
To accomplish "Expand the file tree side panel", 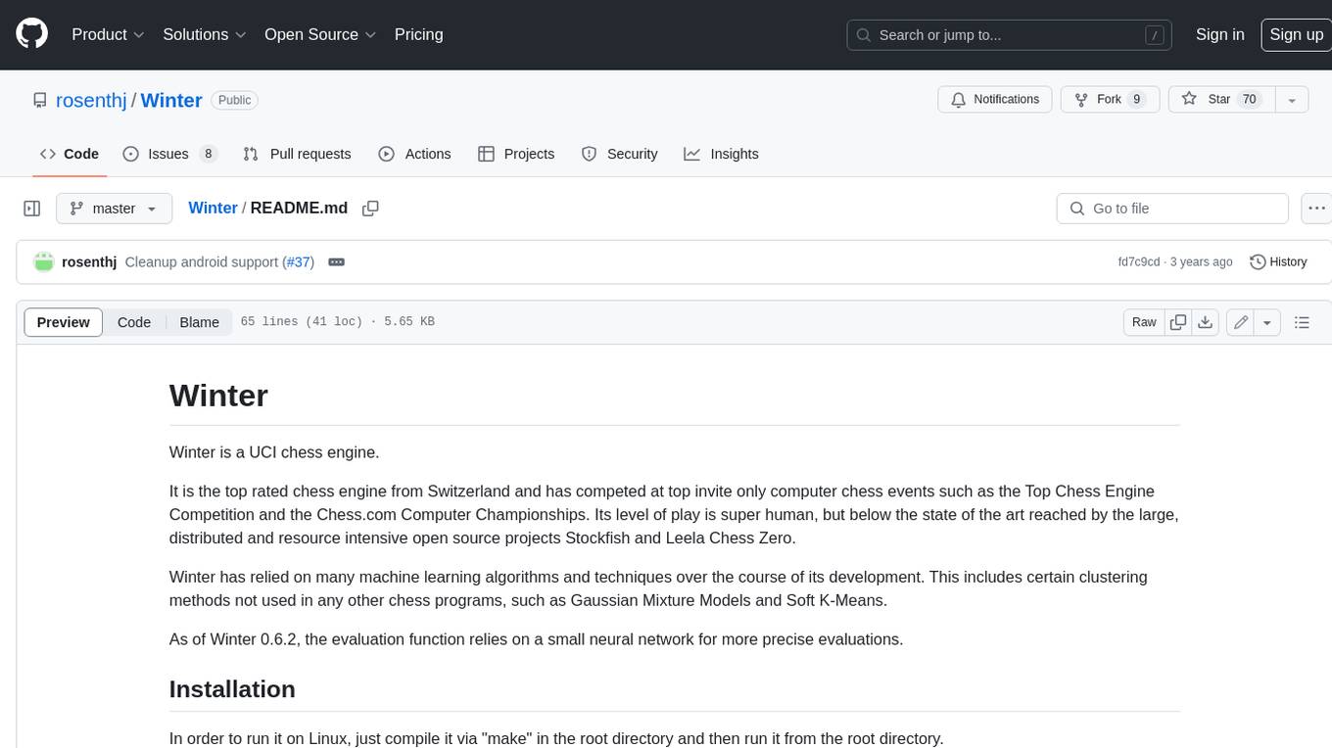I will click(32, 209).
